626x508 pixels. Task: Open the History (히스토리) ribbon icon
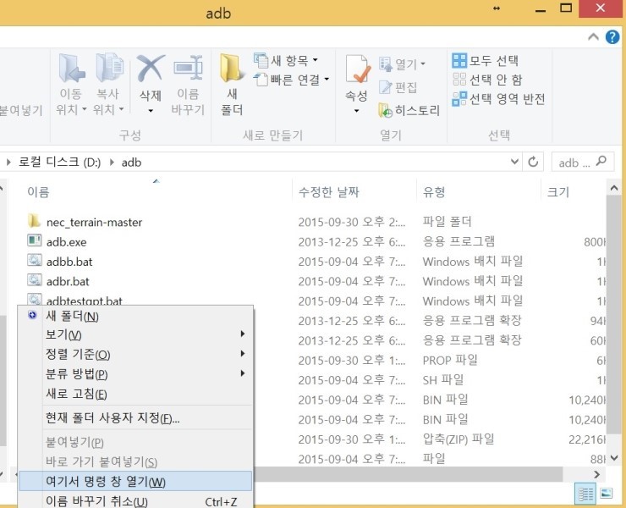(409, 110)
